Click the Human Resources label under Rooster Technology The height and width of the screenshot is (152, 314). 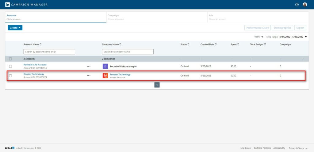pos(117,77)
